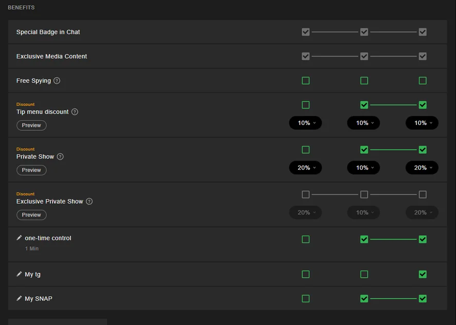Open first tier Tip menu 10% dropdown
This screenshot has width=456, height=325.
click(305, 123)
